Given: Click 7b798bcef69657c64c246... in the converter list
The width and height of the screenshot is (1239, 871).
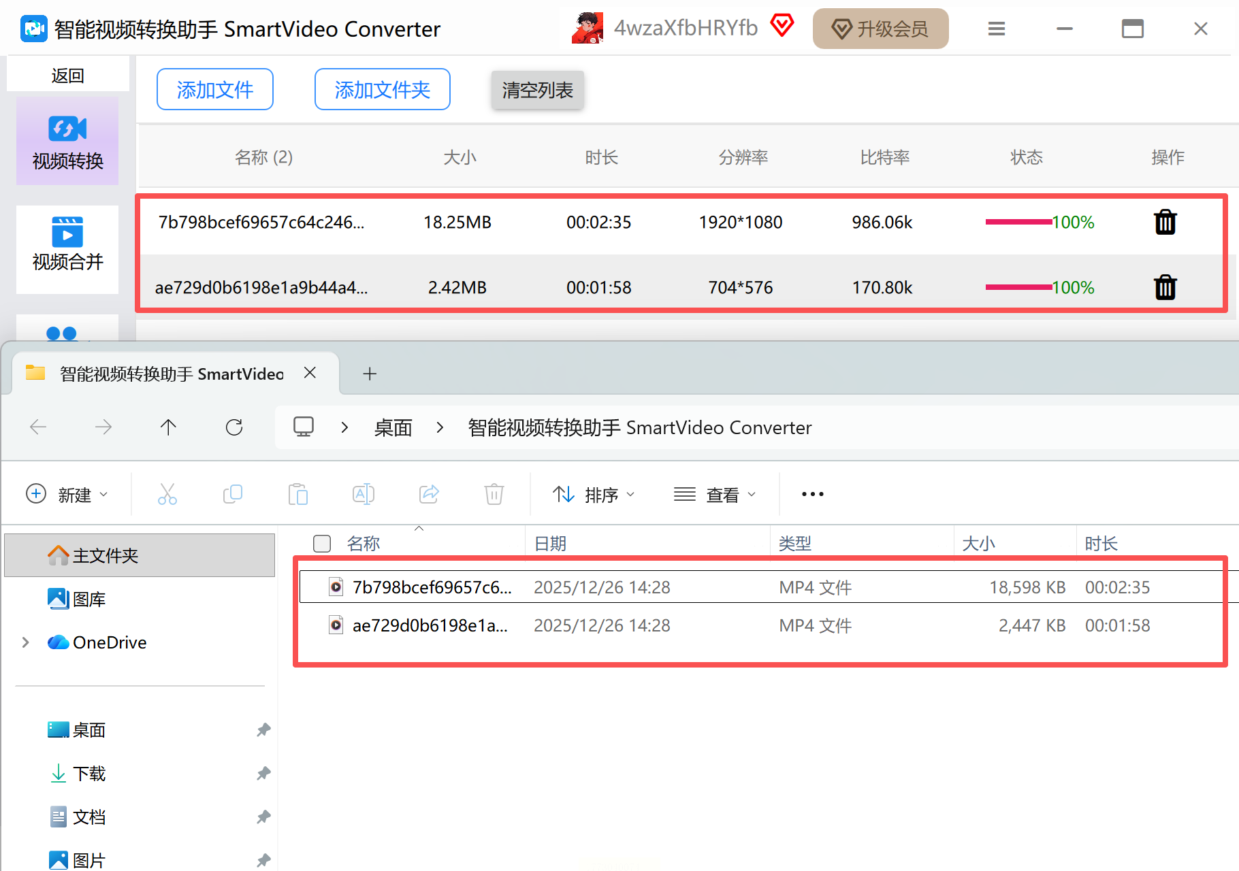Looking at the screenshot, I should tap(261, 223).
